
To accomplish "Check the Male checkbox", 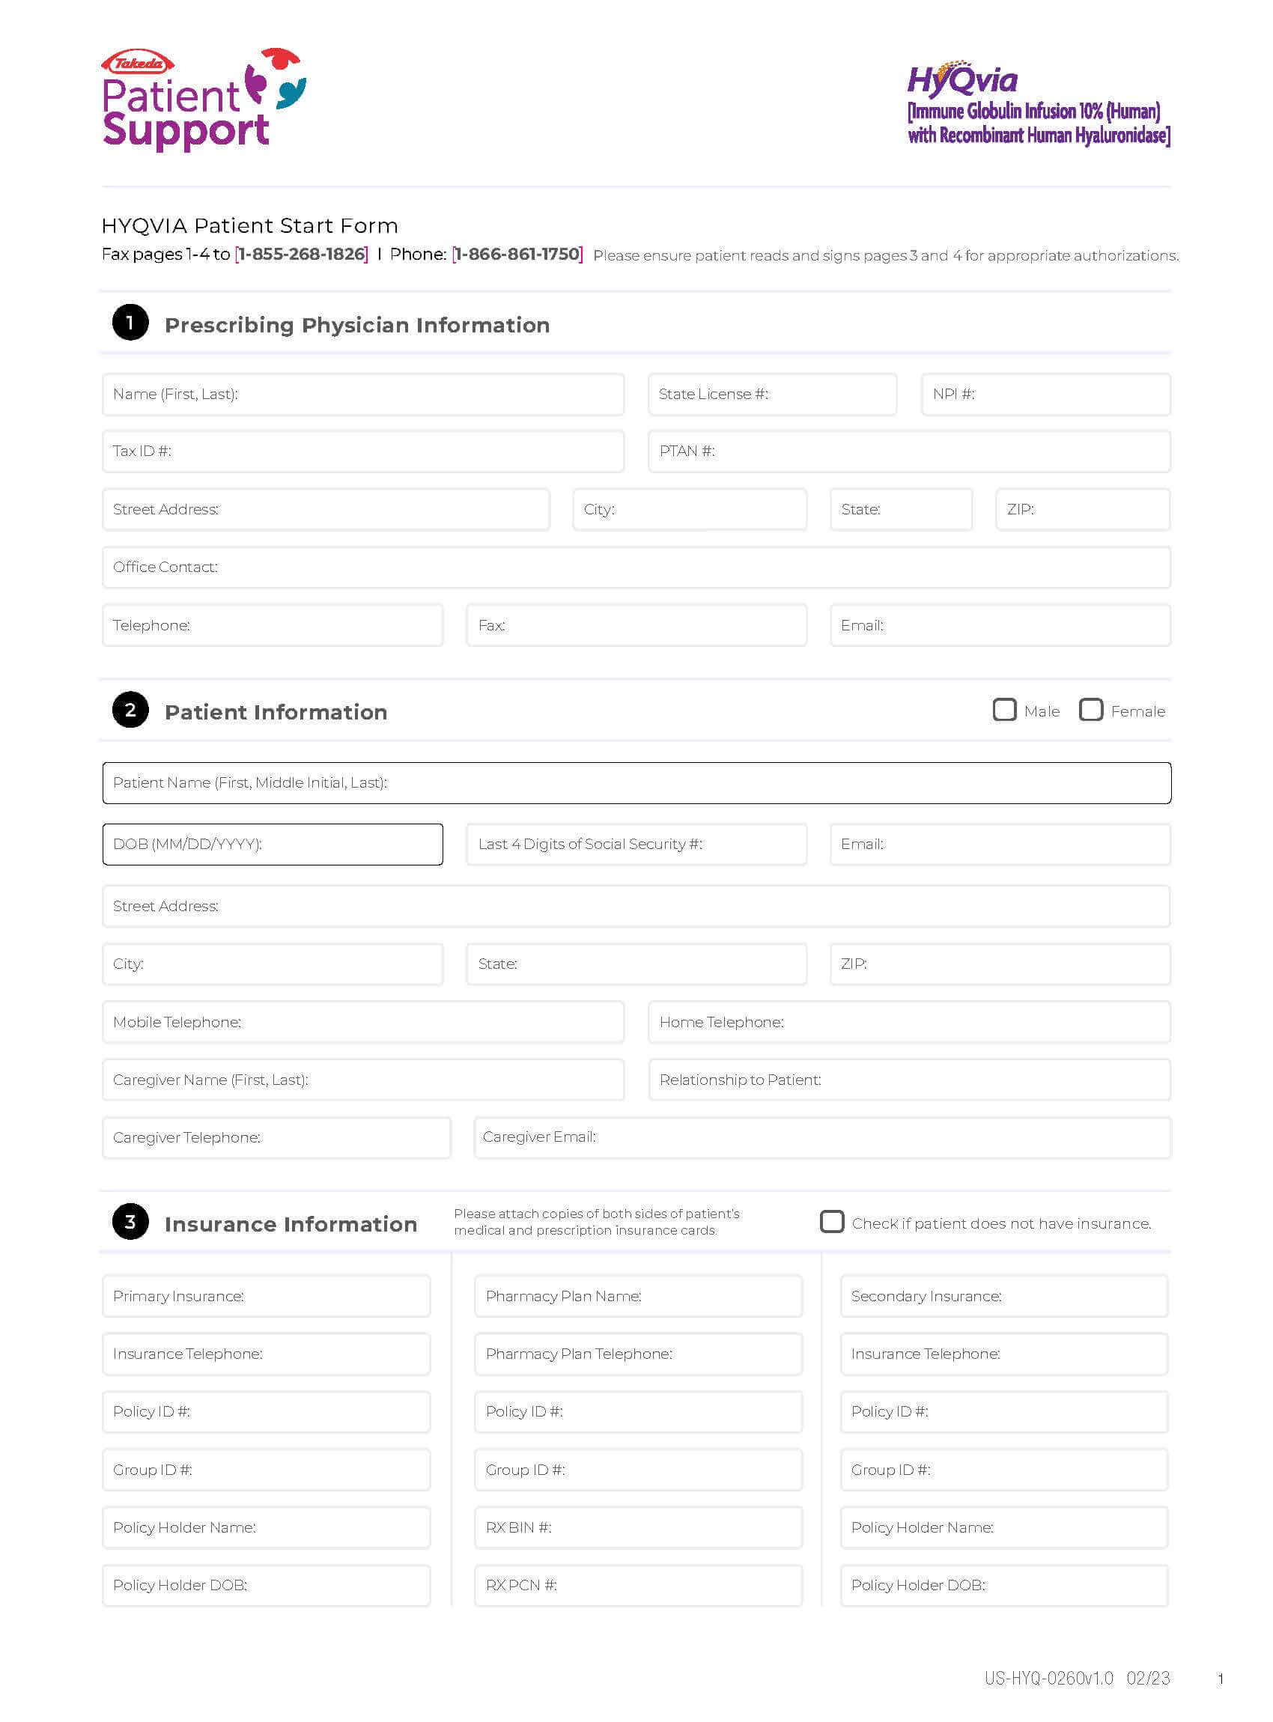I will pyautogui.click(x=1004, y=710).
